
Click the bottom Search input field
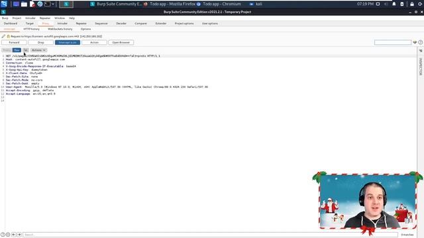(x=211, y=235)
